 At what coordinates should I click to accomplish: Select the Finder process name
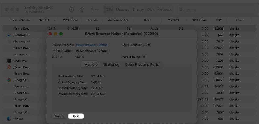[x=19, y=119]
